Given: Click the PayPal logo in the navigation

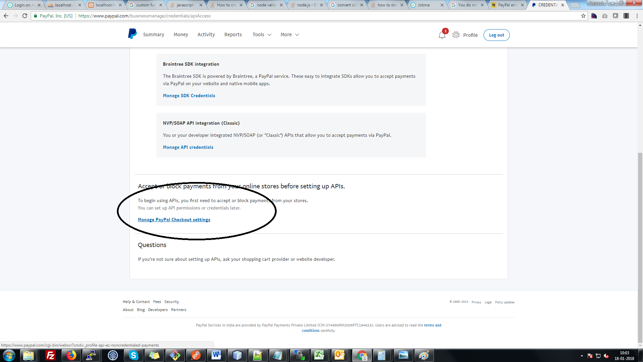Looking at the screenshot, I should click(132, 34).
